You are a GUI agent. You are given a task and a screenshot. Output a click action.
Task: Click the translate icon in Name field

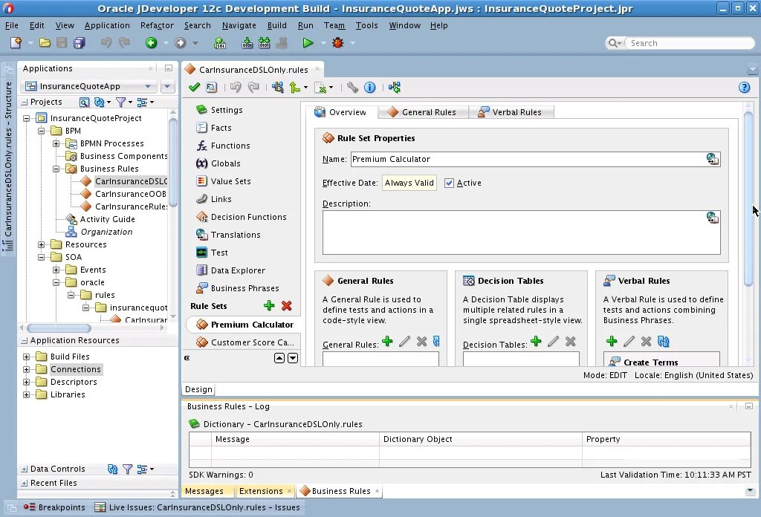(713, 159)
